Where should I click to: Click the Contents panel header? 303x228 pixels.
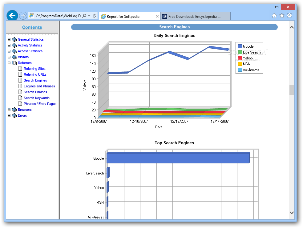click(32, 27)
